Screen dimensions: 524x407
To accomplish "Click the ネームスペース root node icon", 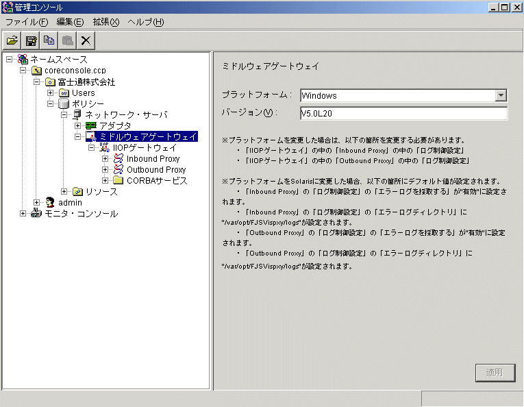I will tap(23, 60).
